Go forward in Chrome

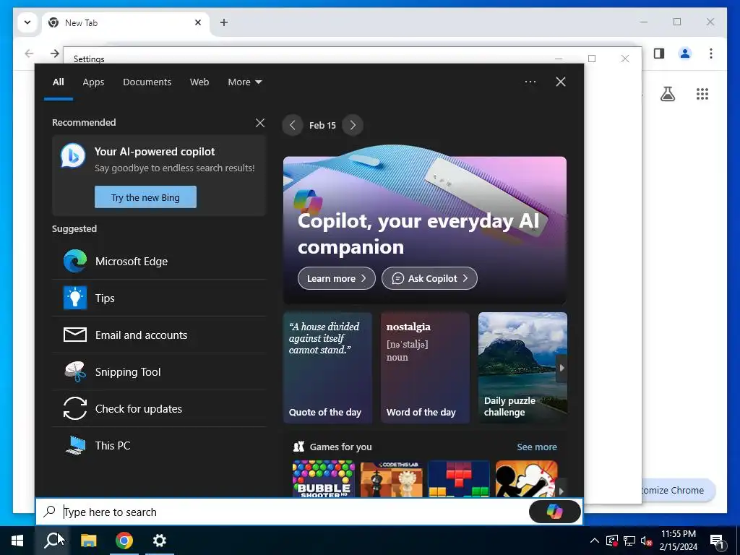(55, 53)
